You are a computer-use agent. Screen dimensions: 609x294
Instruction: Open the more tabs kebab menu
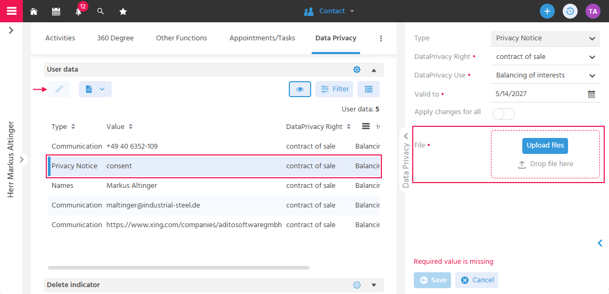[381, 38]
